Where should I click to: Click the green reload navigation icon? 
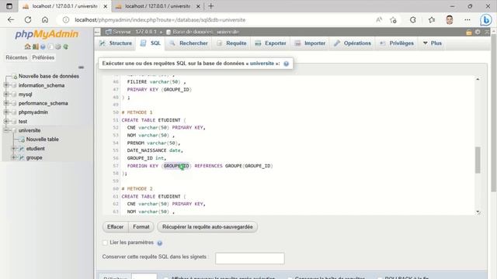pos(65,46)
